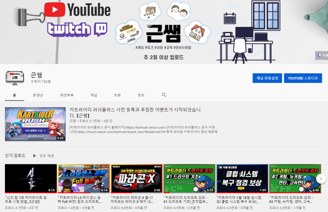Open the 드리프트 강좌 #2 커팅 thumbnail
Viewport: 328px width, 212px height.
[295, 179]
